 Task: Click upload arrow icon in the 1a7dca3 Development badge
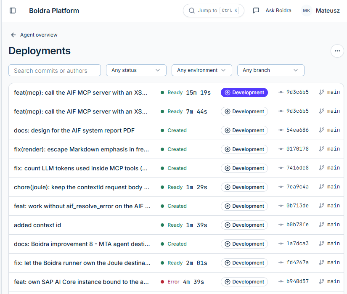228,244
